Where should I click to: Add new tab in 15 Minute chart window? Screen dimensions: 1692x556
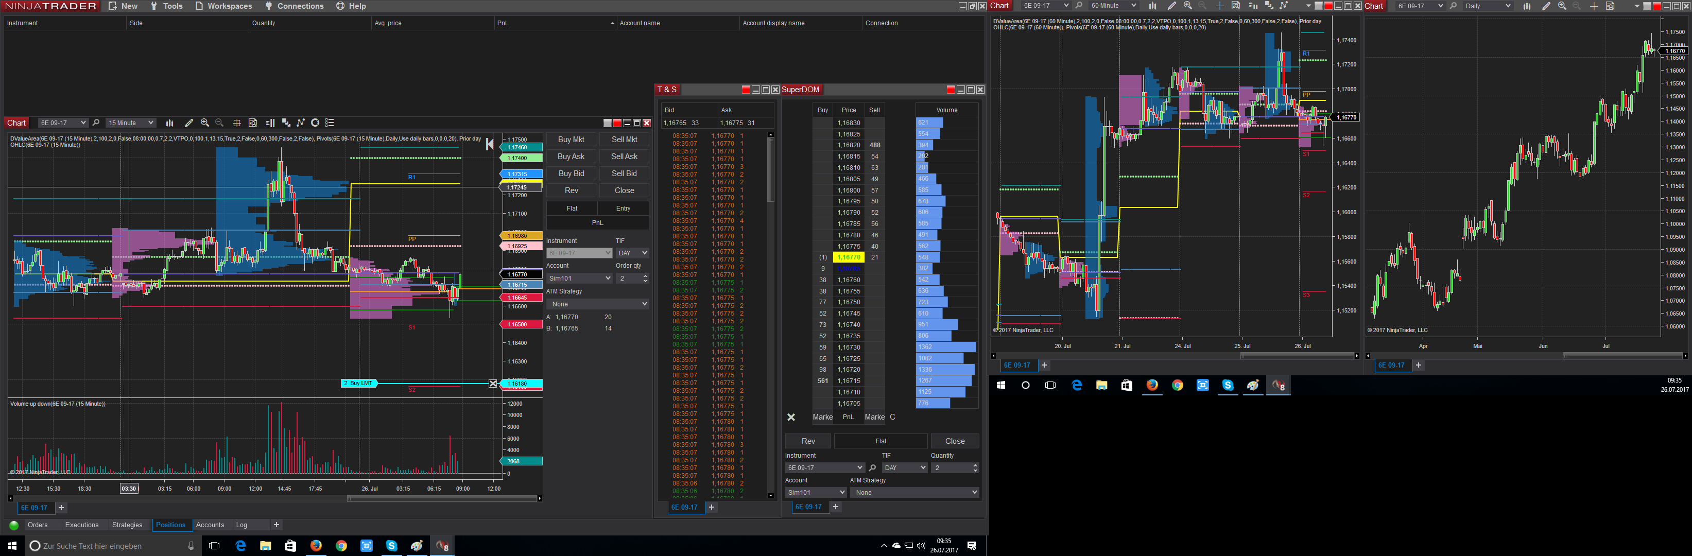pyautogui.click(x=61, y=508)
